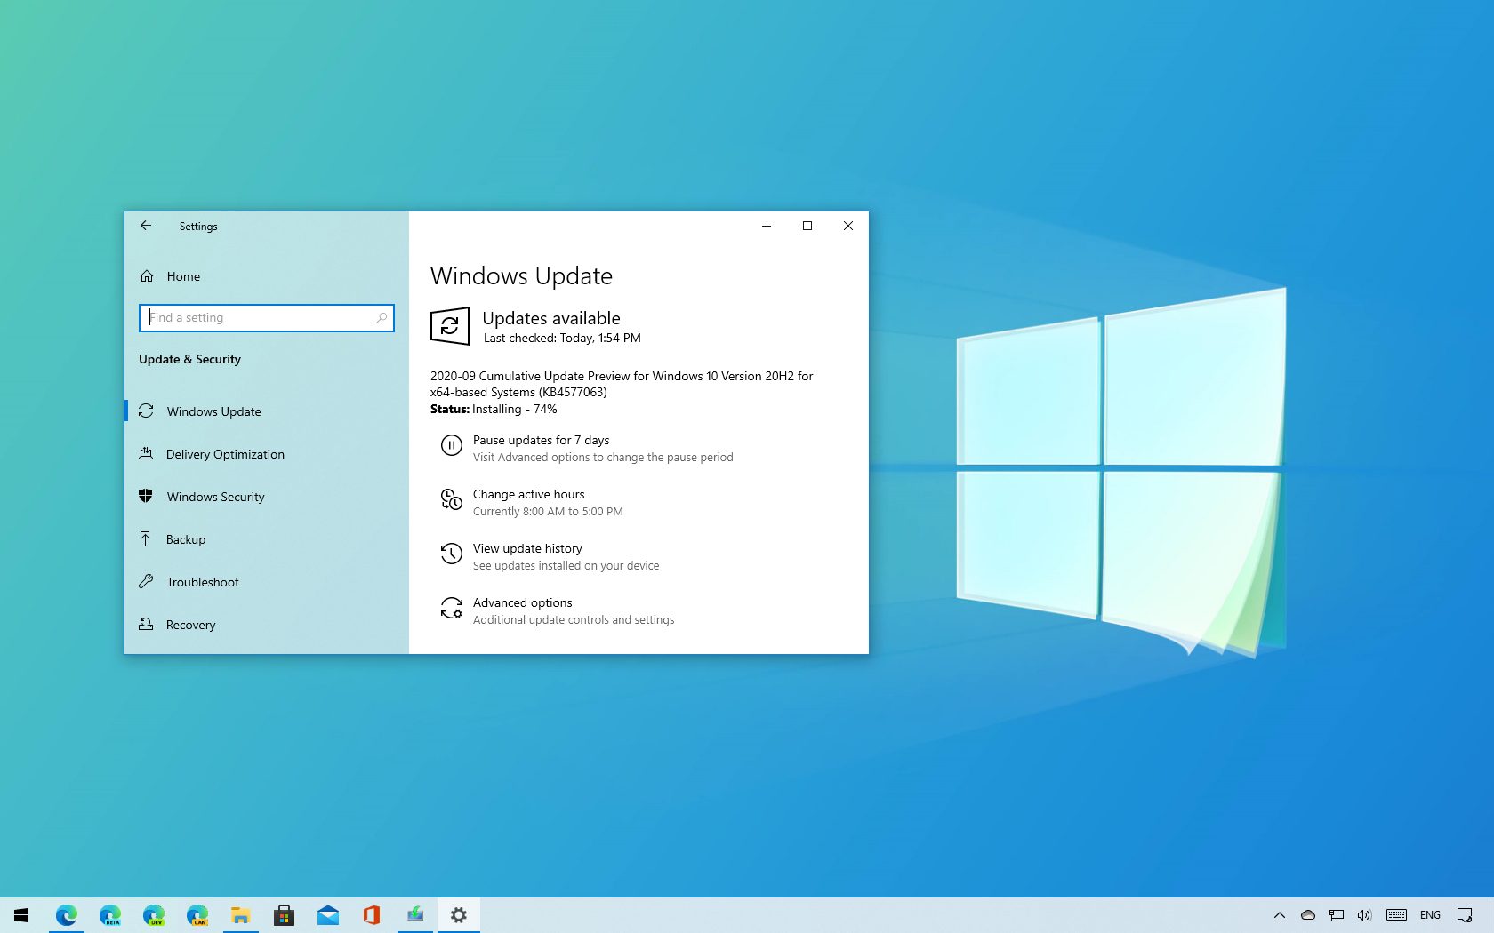Launch Edge Beta from taskbar
The image size is (1494, 933).
point(110,915)
